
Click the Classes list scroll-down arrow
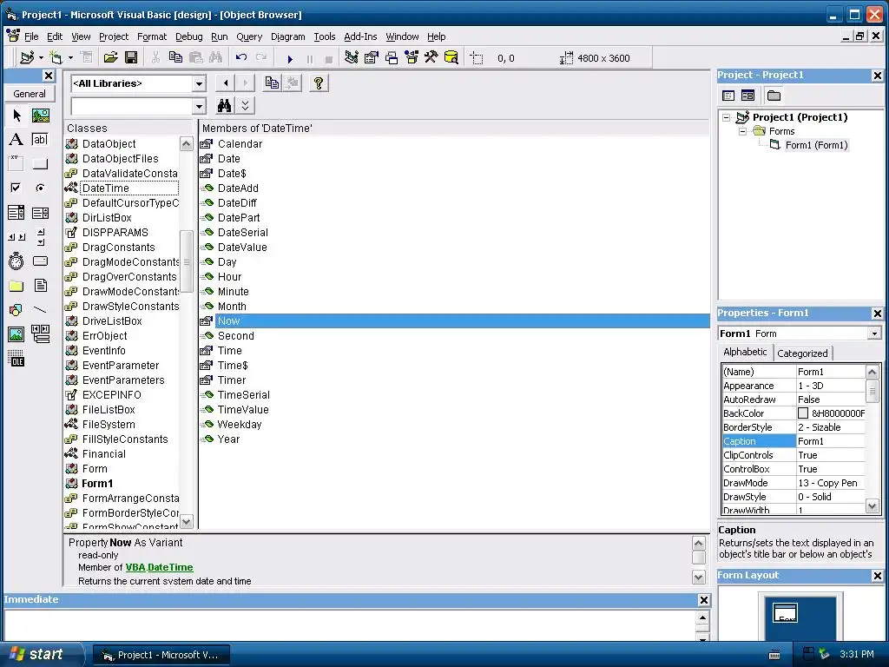point(187,521)
